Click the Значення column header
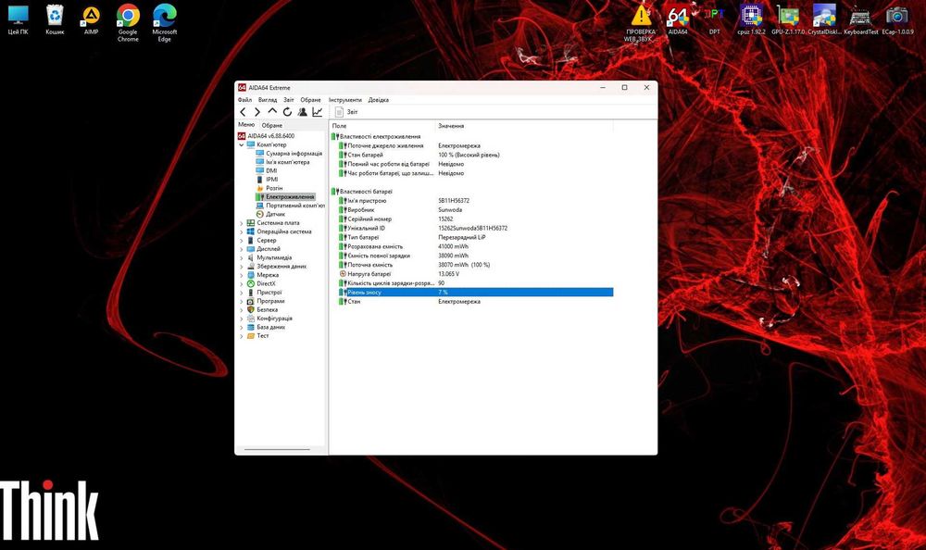The width and height of the screenshot is (926, 550). [x=524, y=126]
